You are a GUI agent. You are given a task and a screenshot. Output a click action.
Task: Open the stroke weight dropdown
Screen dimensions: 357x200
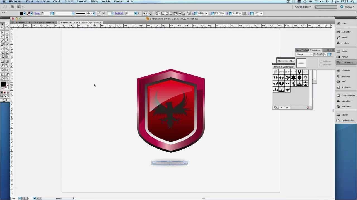point(52,13)
